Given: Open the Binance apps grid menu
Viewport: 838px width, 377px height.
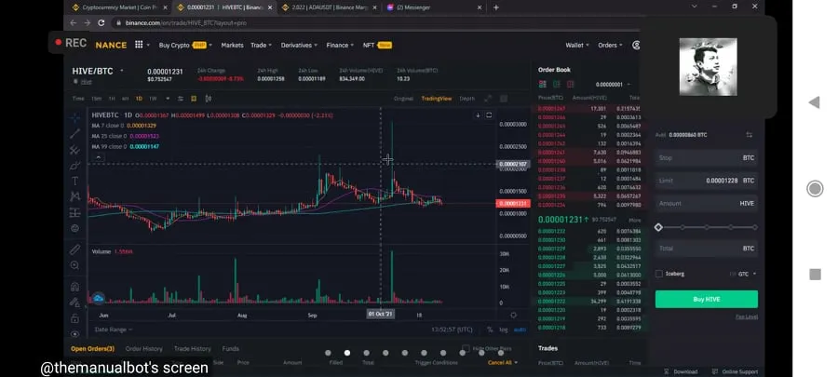Looking at the screenshot, I should (x=139, y=45).
